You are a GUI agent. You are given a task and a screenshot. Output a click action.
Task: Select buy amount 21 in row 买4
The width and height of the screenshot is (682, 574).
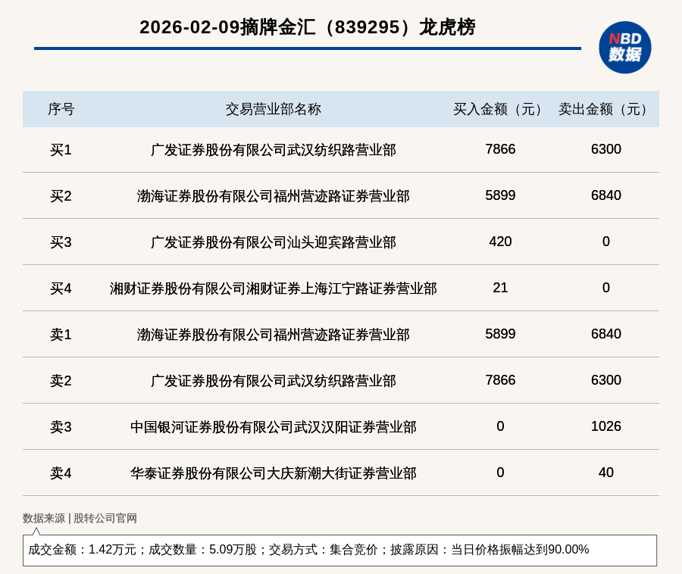[x=500, y=288]
